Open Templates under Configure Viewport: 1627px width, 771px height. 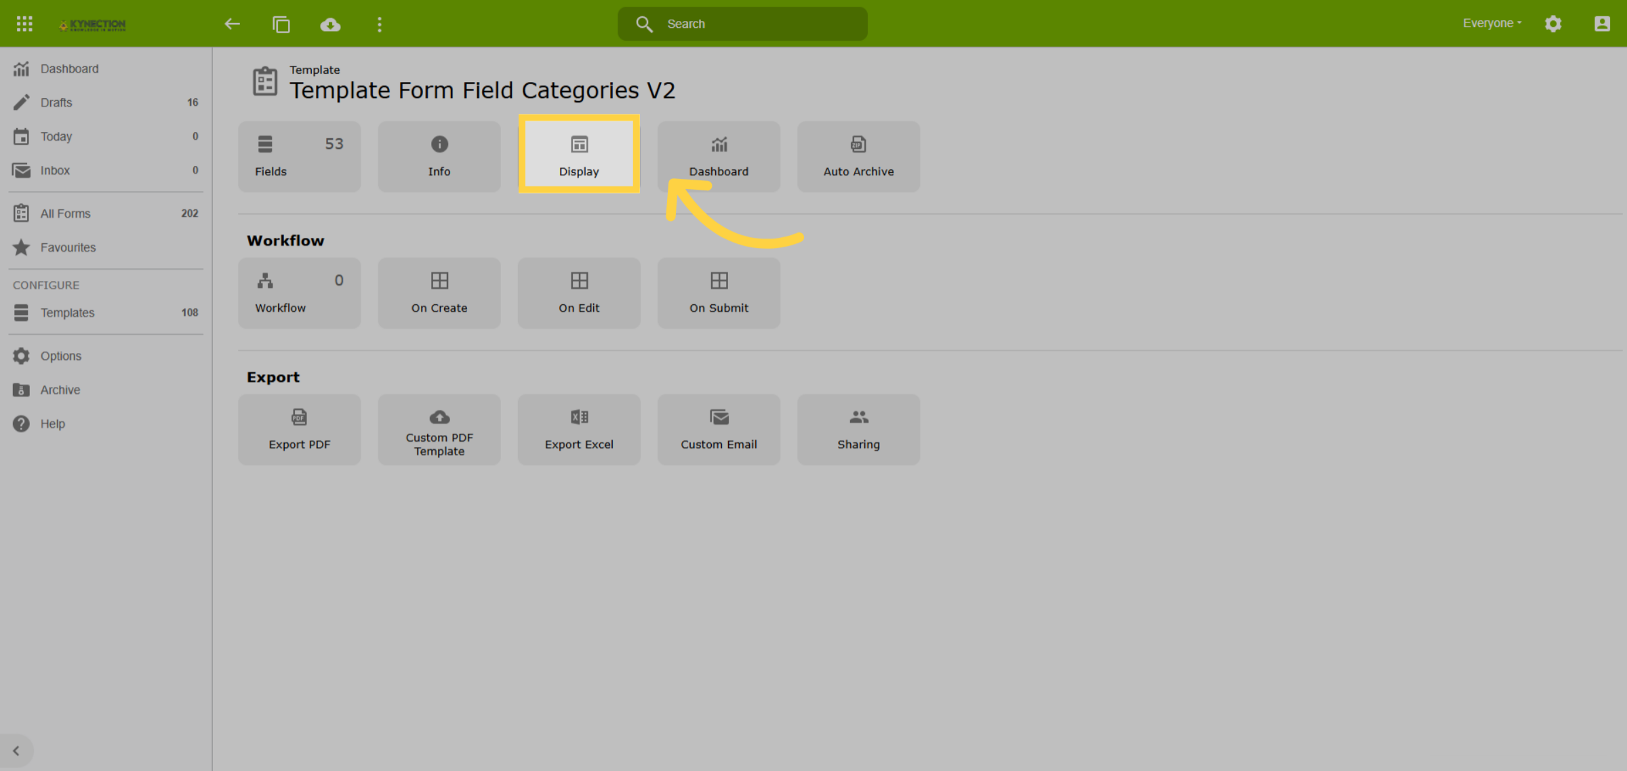106,312
